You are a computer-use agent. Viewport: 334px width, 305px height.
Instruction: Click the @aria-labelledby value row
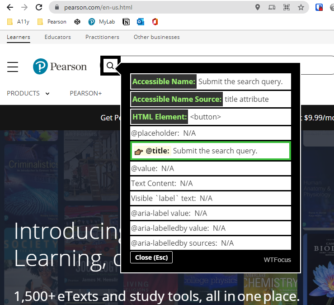[211, 228]
